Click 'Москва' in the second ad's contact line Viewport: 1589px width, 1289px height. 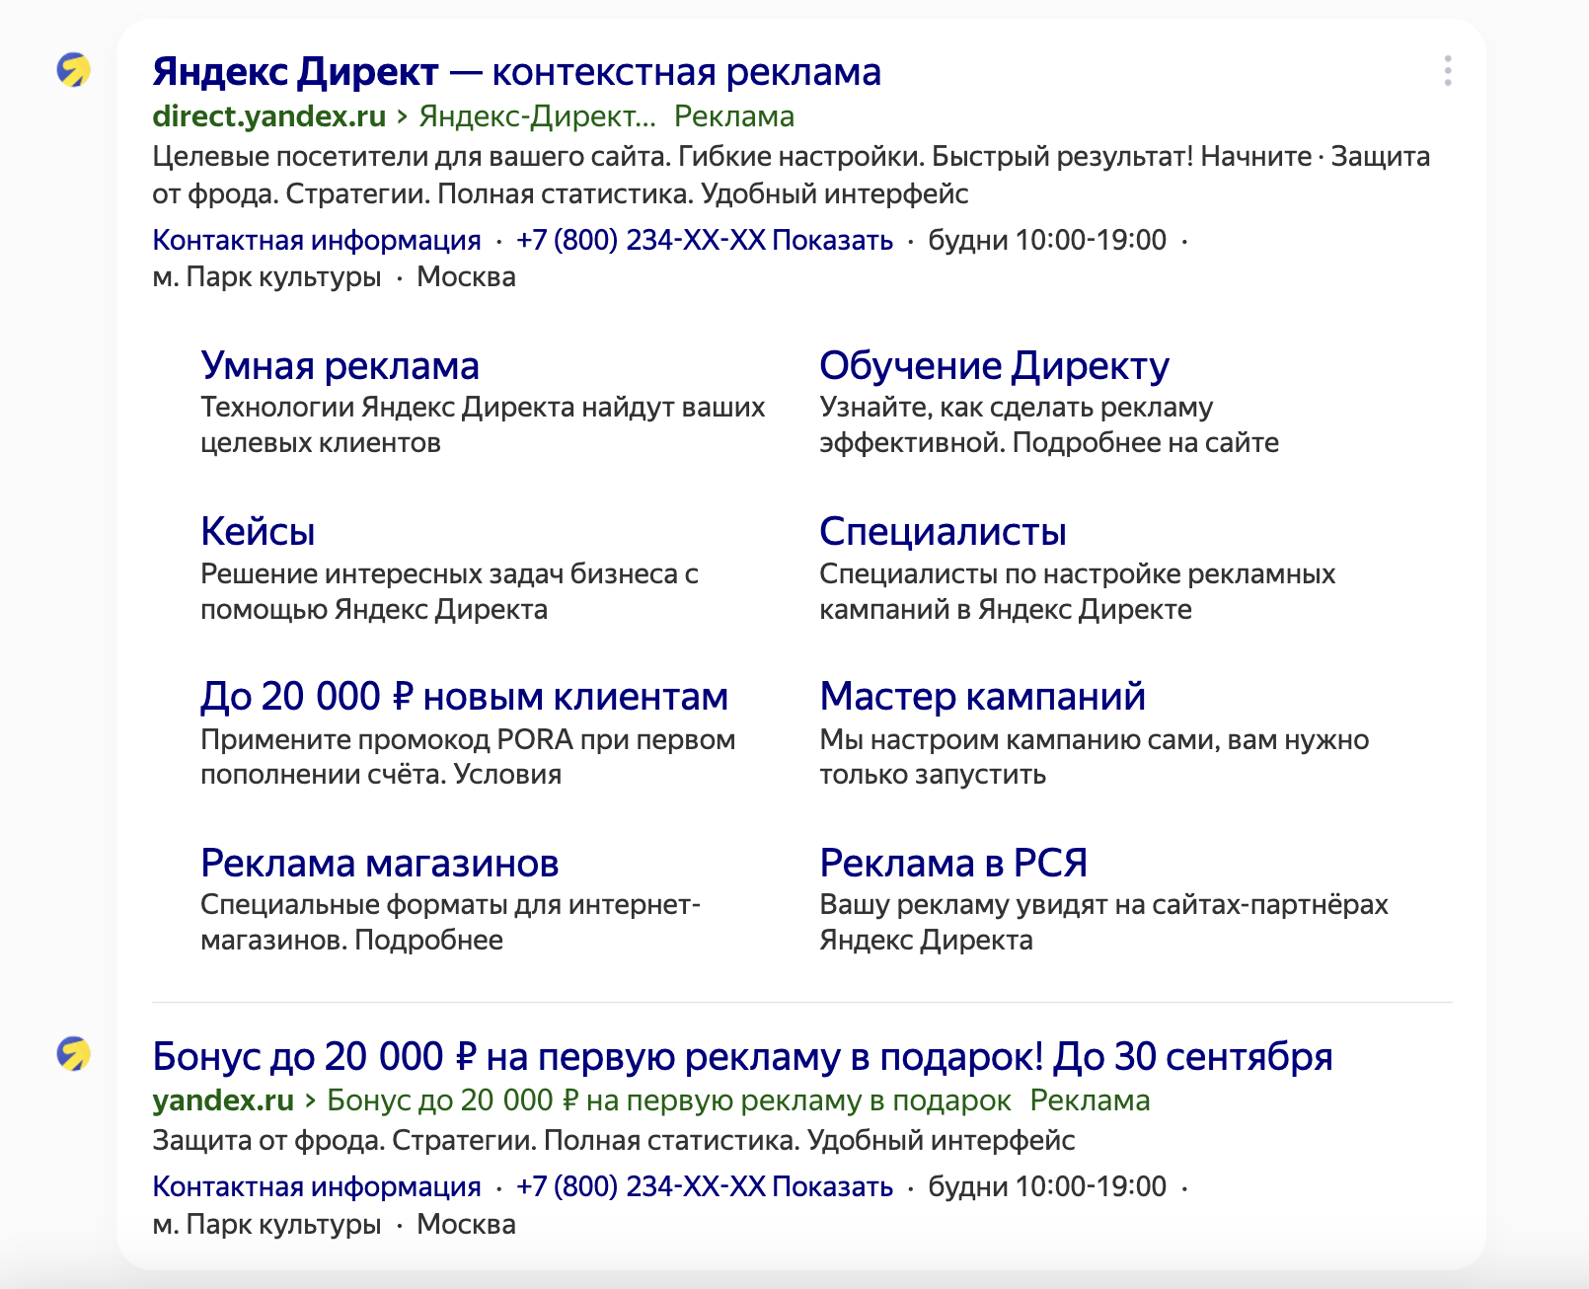466,1224
